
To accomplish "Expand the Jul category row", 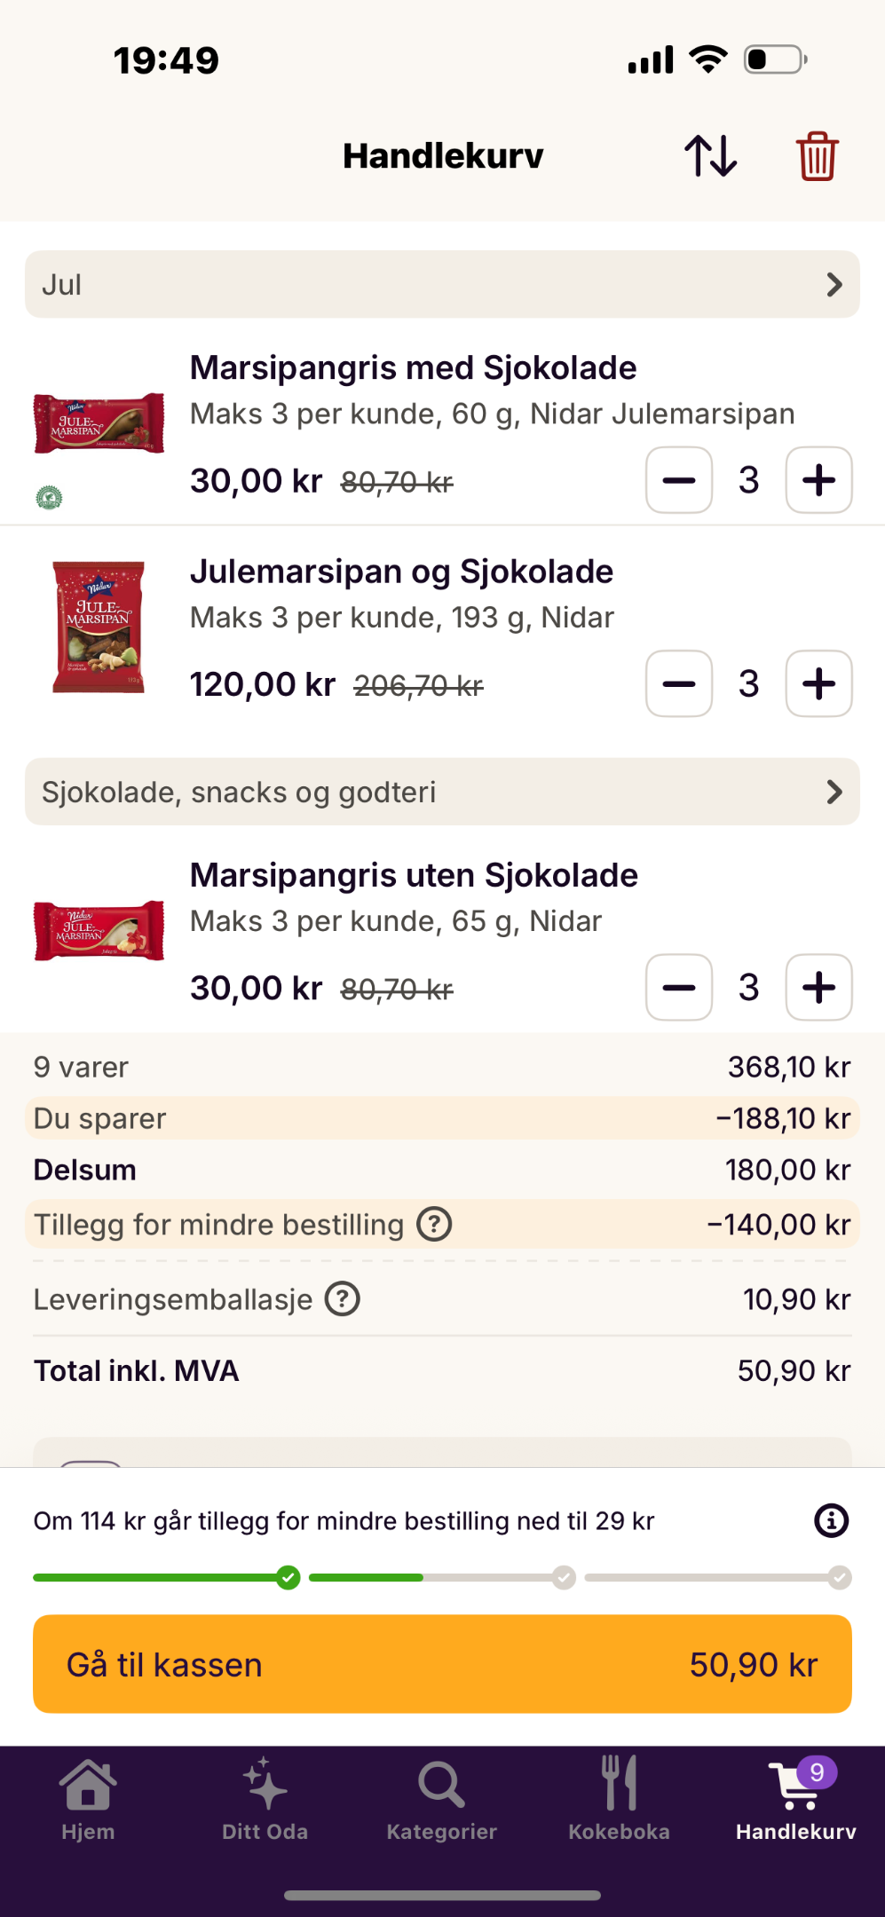I will [x=442, y=285].
